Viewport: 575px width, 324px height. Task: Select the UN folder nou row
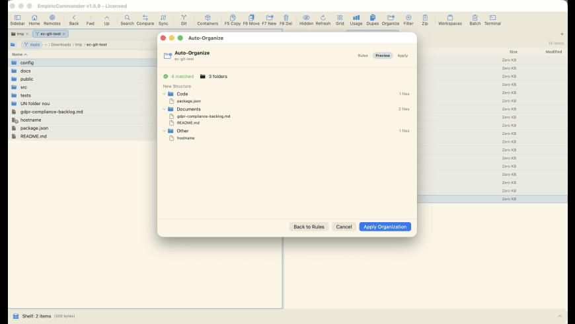[83, 103]
